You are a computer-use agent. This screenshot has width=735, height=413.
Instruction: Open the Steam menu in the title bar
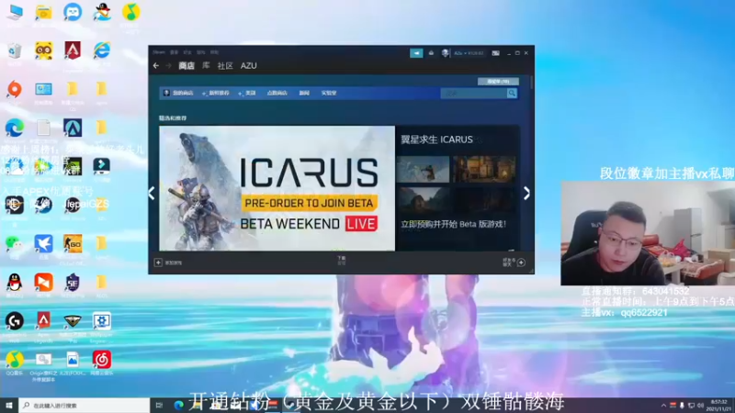coord(159,52)
